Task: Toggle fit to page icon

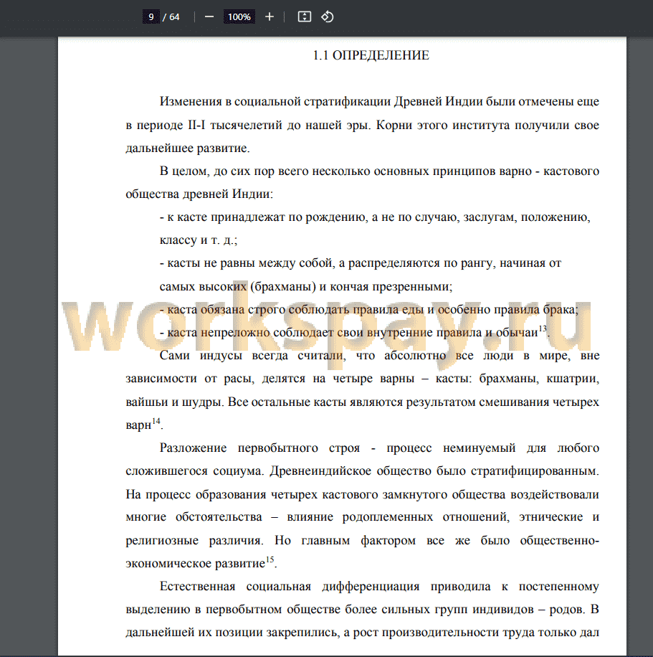Action: pos(305,16)
